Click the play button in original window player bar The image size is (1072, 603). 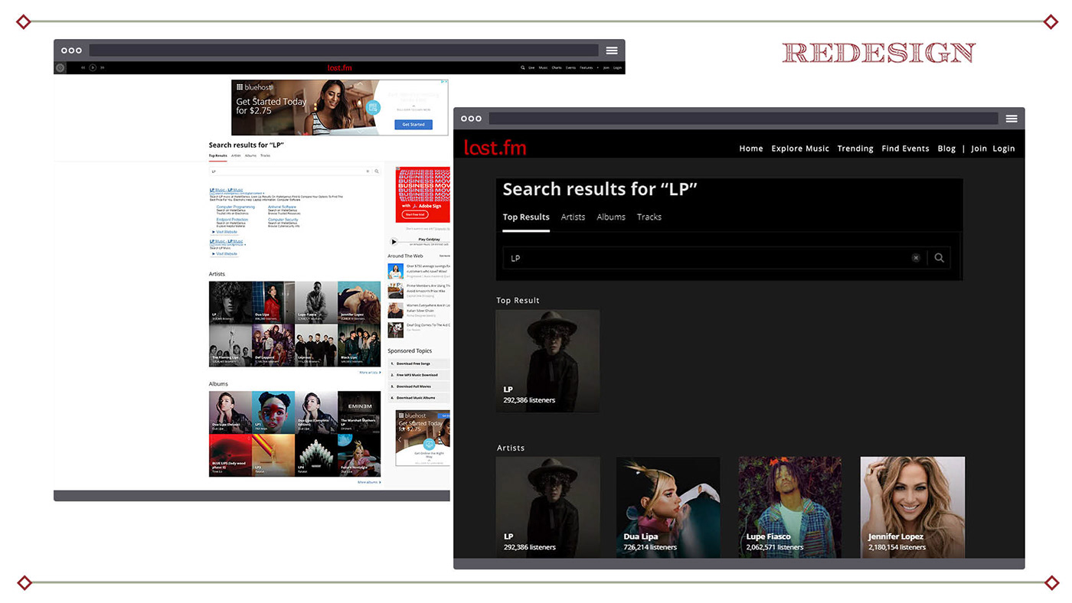coord(93,67)
